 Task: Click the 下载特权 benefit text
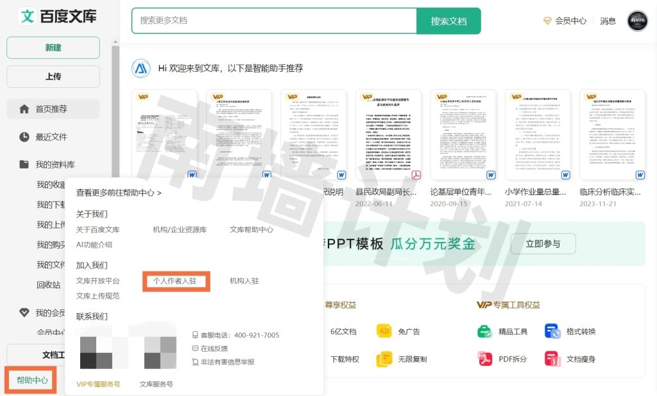tap(345, 359)
